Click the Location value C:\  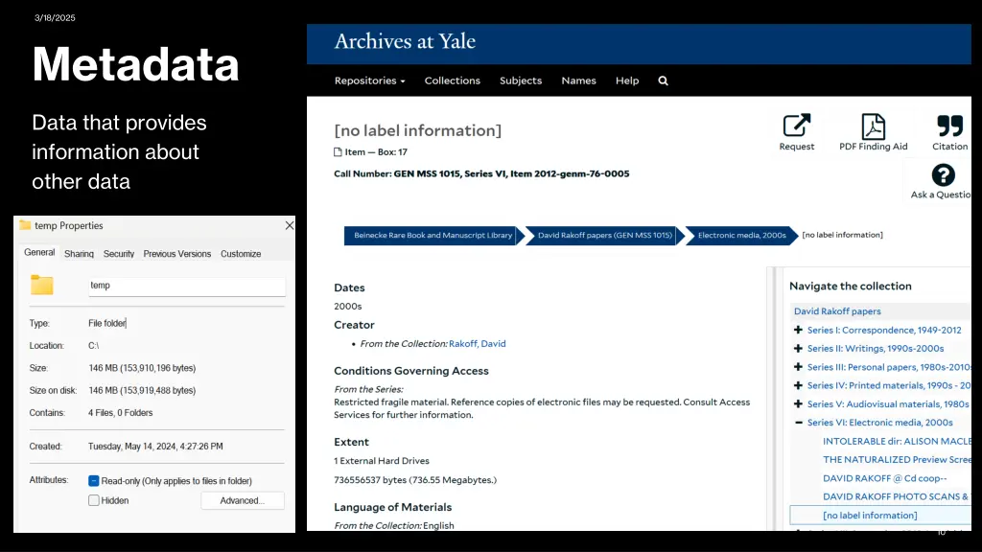tap(93, 345)
